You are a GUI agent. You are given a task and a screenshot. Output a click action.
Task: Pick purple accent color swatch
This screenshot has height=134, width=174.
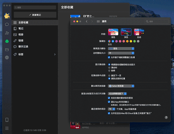pyautogui.click(x=116, y=41)
